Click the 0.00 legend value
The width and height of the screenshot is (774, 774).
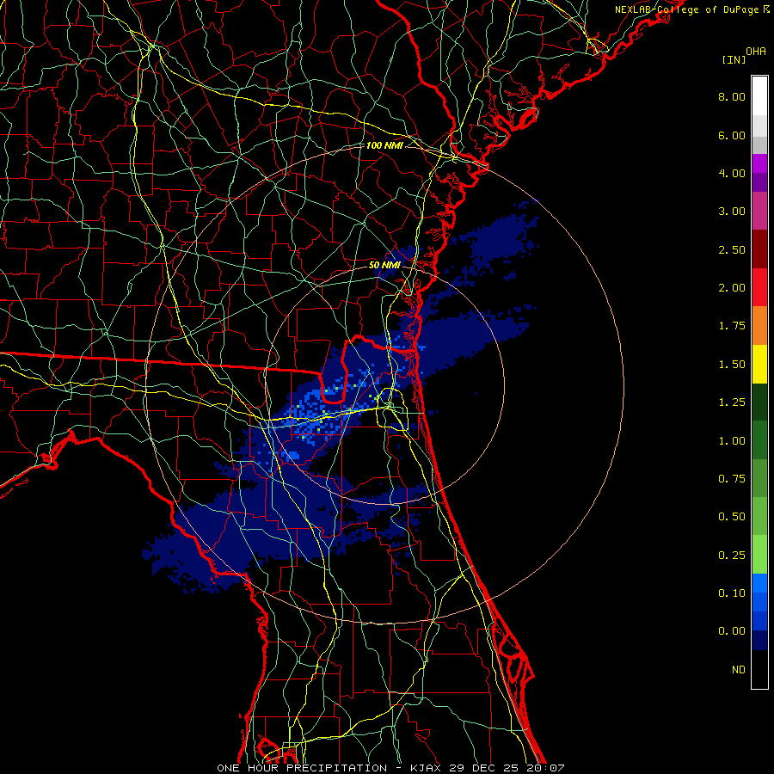732,631
